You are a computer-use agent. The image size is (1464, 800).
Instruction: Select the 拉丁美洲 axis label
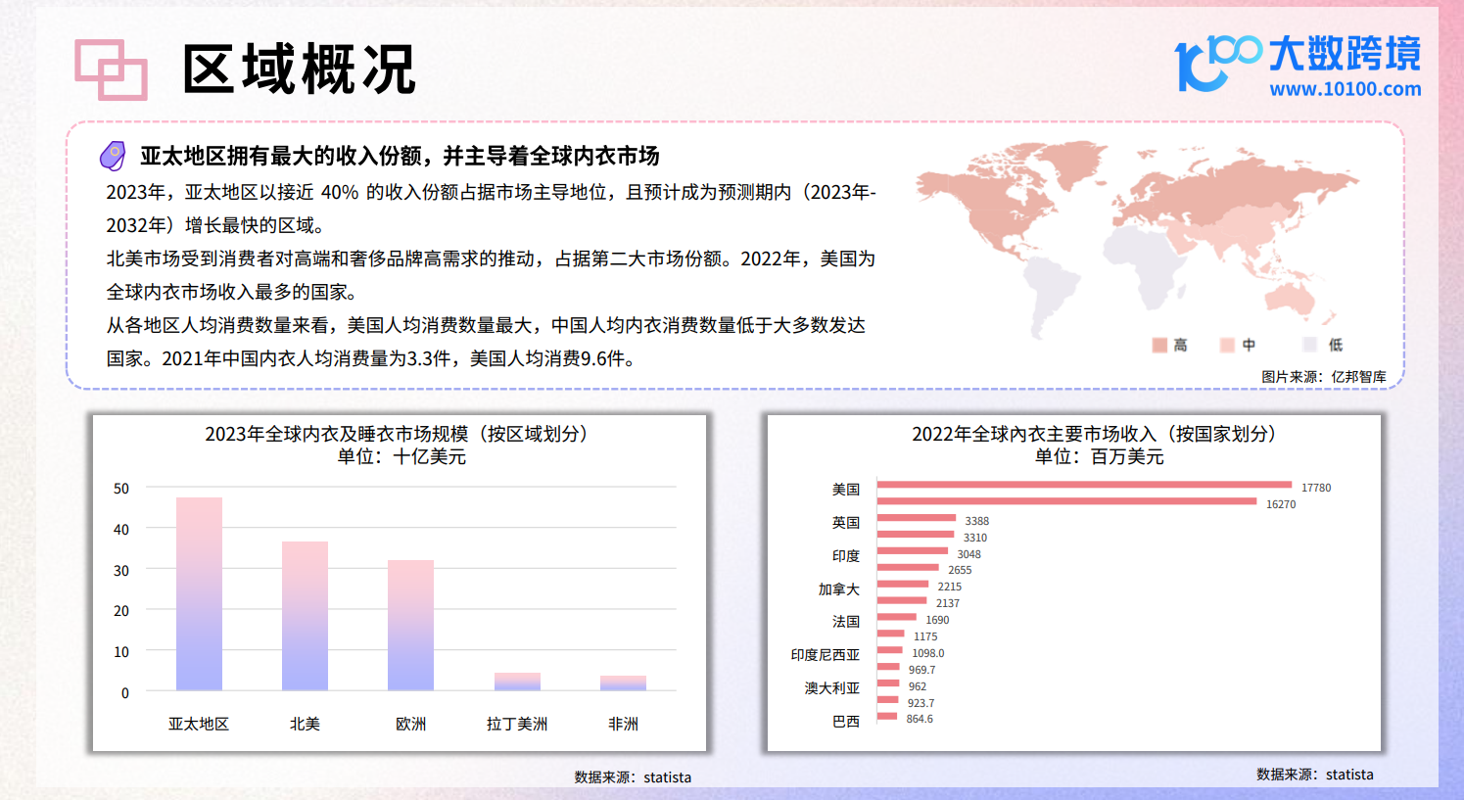(517, 724)
